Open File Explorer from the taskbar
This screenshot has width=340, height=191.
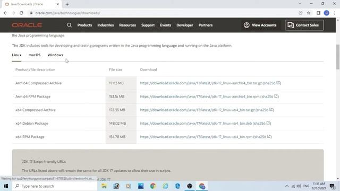tap(104, 186)
